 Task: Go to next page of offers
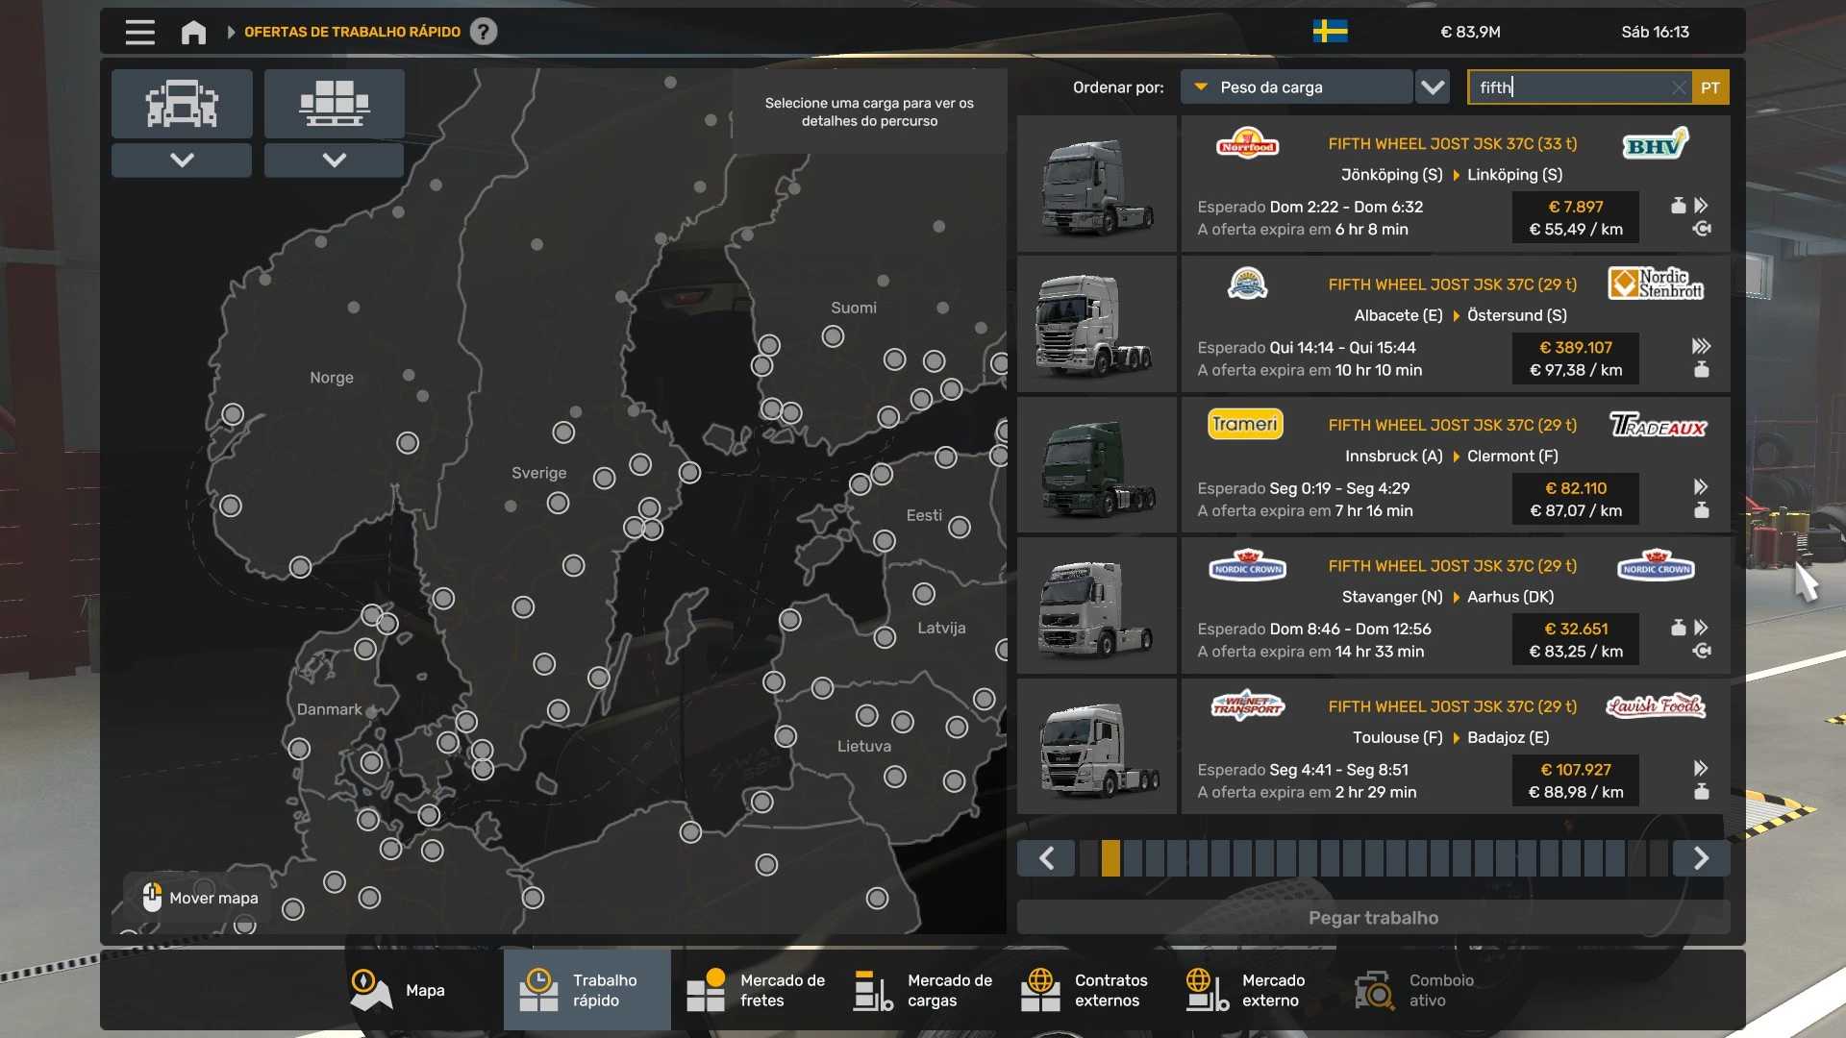click(x=1701, y=858)
